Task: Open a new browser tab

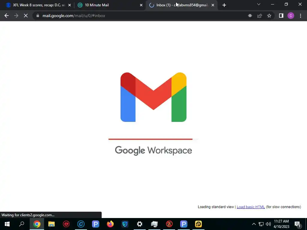Action: click(x=224, y=5)
